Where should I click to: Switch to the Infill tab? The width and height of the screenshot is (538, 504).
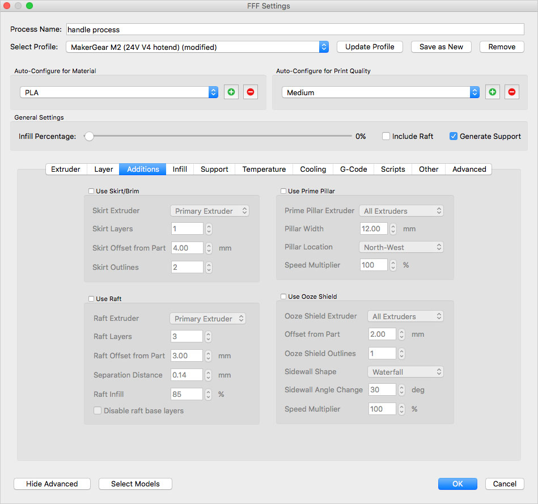click(180, 169)
